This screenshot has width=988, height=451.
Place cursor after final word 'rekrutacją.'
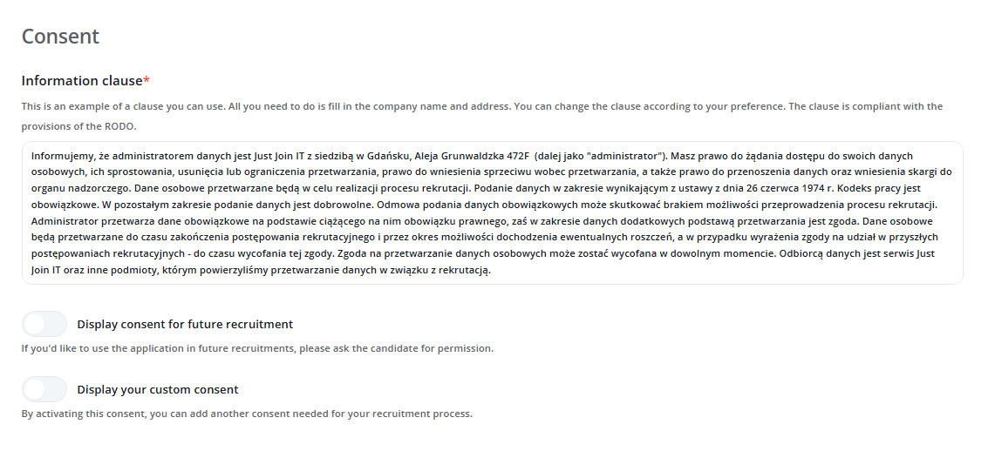coord(493,271)
